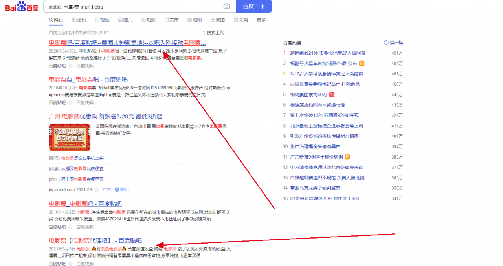The image size is (503, 266).
Task: Open 百度贴吧 source under the 2016年10月2日 result
Action: click(x=57, y=103)
